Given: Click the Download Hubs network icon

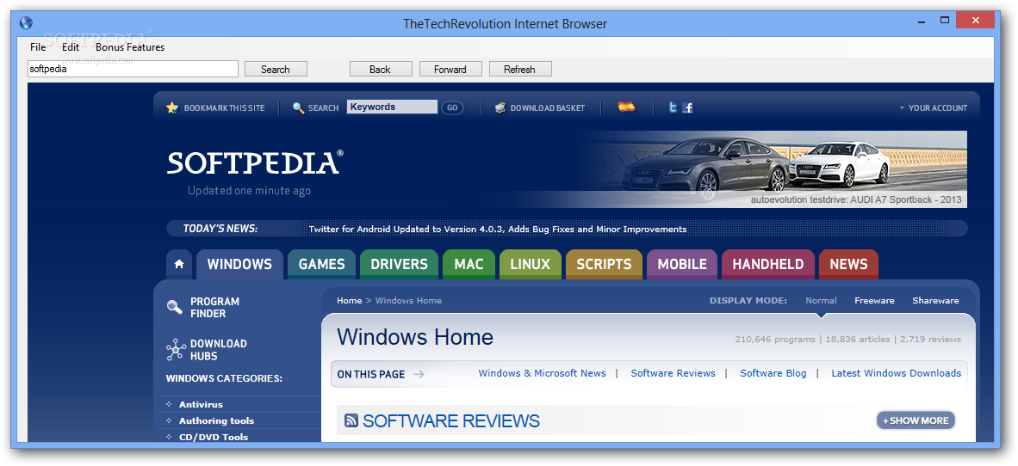Looking at the screenshot, I should [176, 349].
